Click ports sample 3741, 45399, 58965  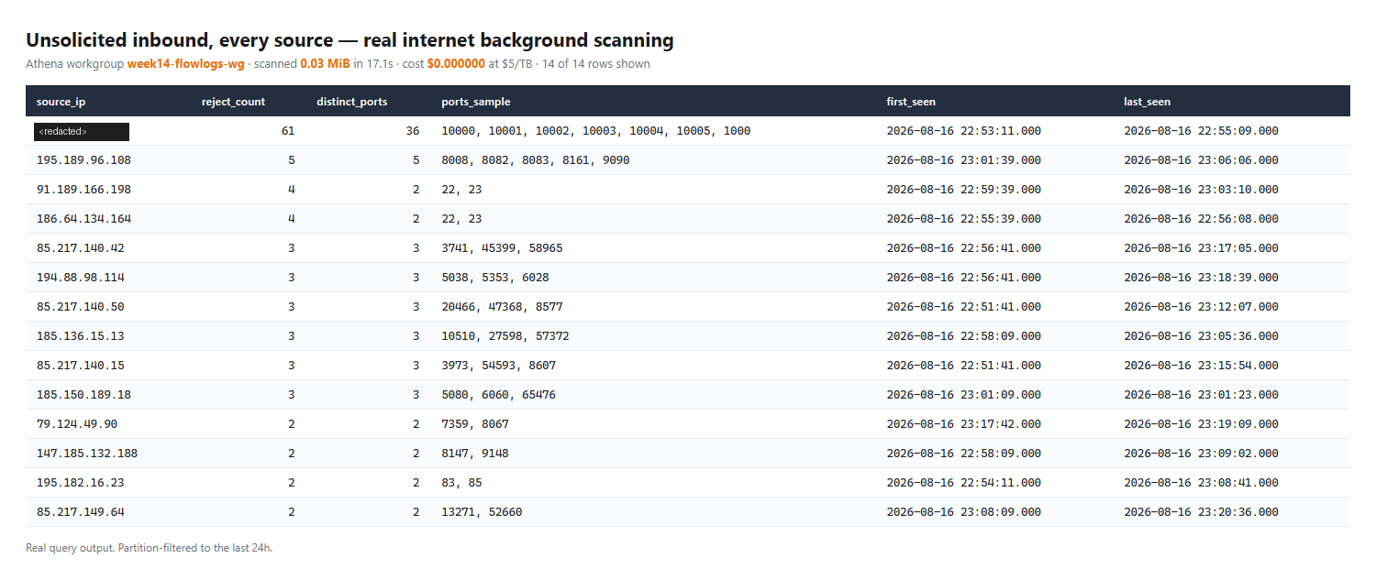tap(502, 248)
